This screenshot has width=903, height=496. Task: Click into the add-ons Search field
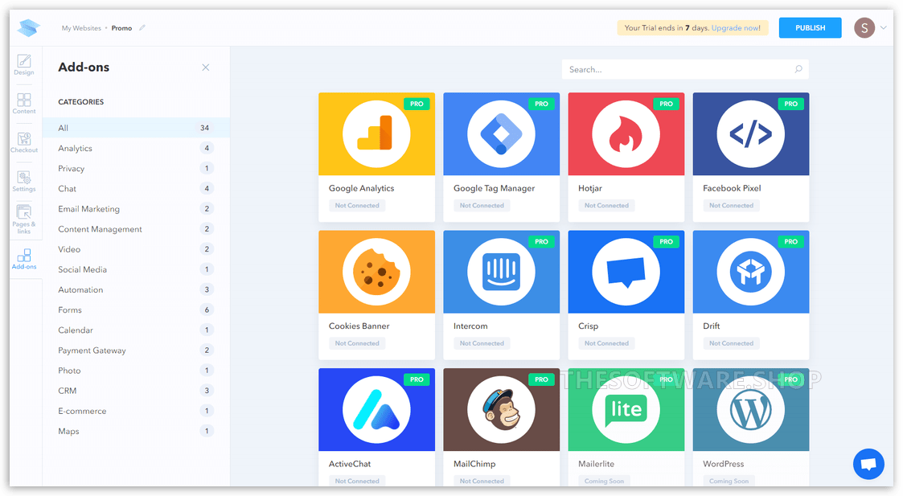tap(685, 69)
